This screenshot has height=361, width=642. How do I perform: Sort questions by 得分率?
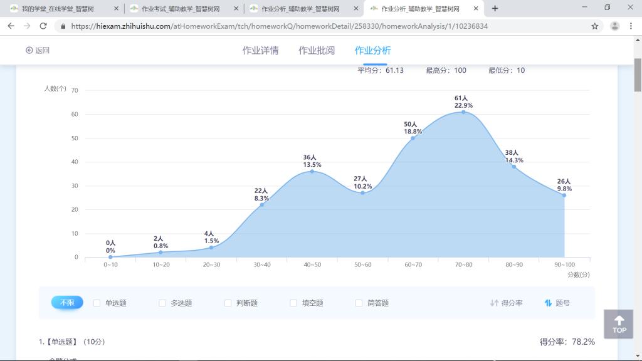(506, 303)
